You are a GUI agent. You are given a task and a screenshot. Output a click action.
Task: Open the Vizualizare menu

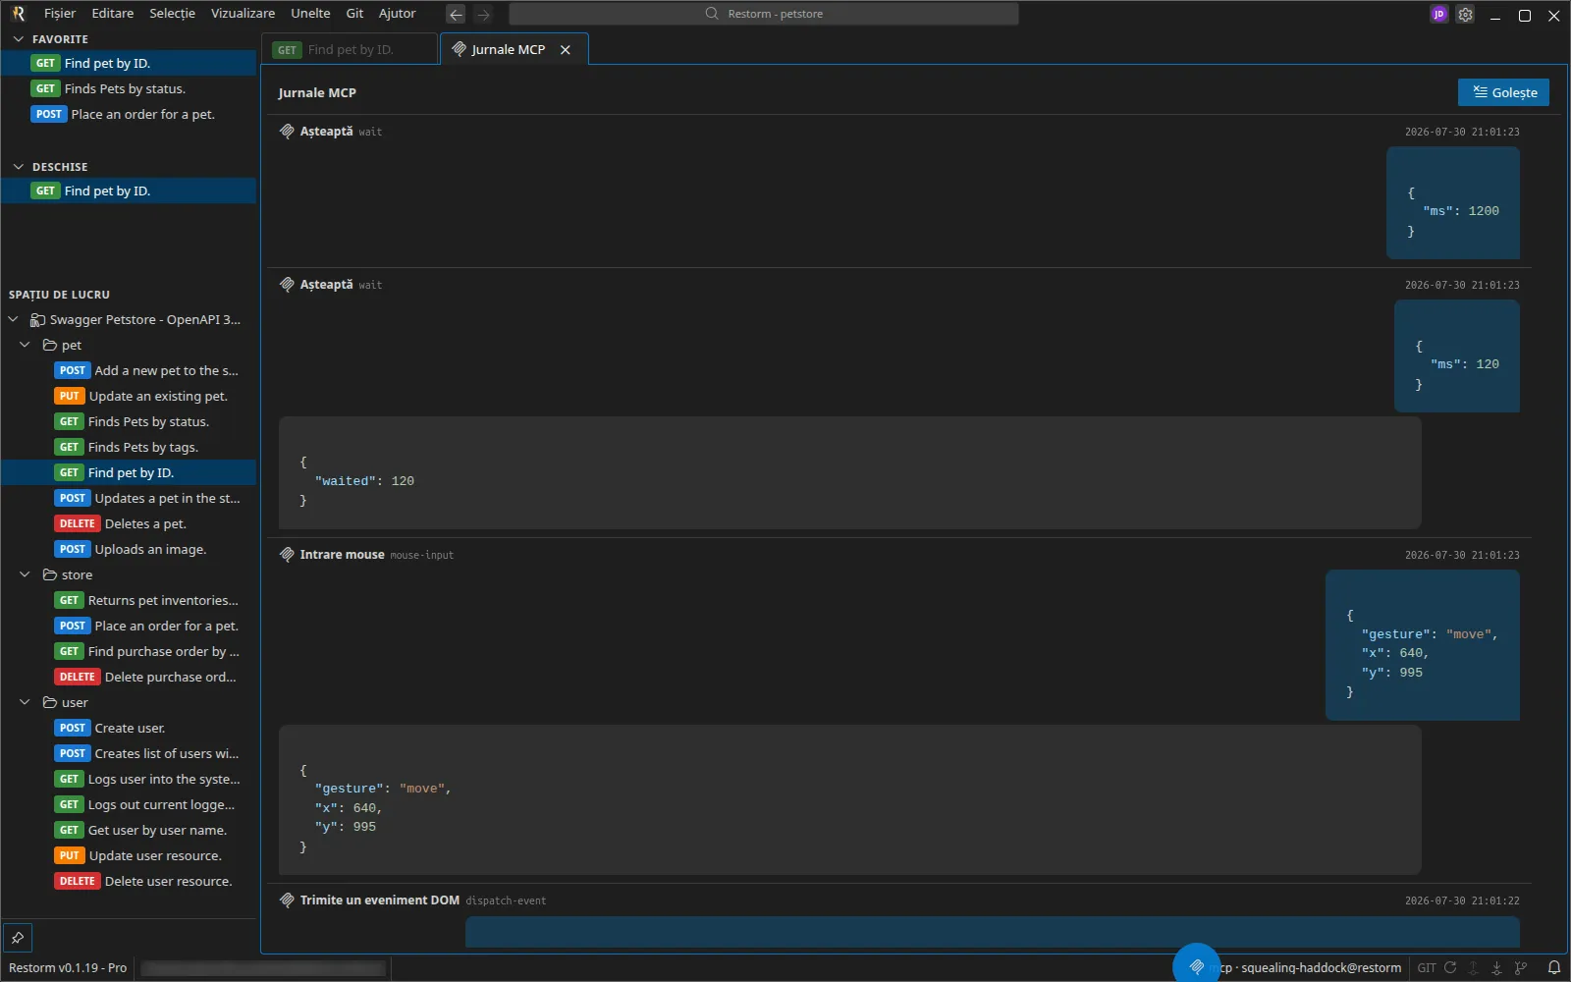pyautogui.click(x=243, y=14)
